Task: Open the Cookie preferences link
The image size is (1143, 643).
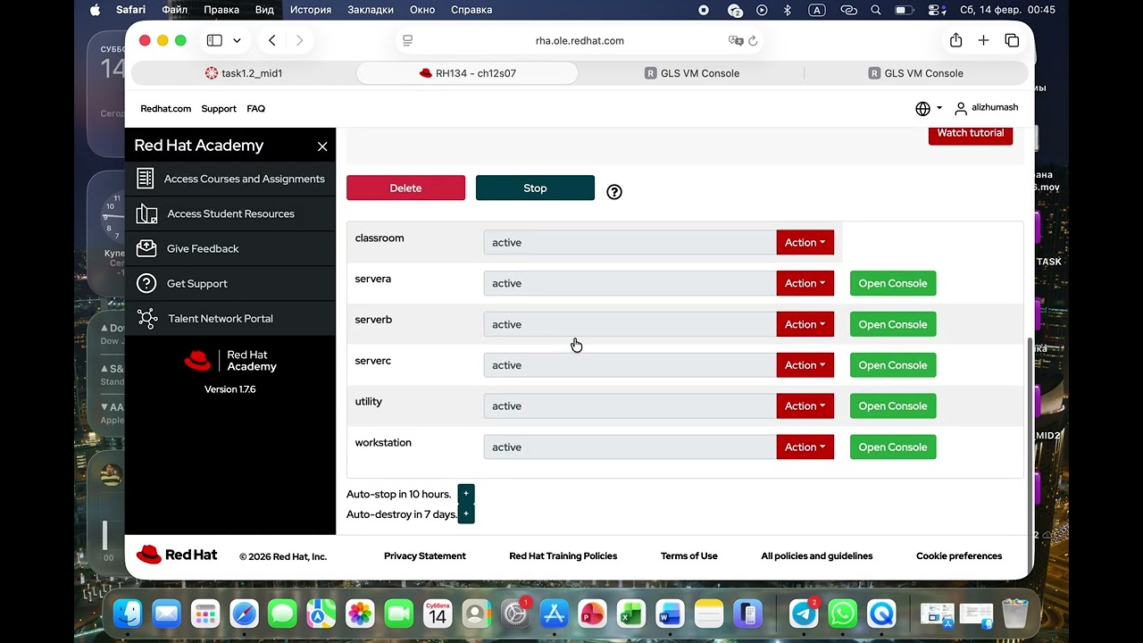Action: [959, 555]
